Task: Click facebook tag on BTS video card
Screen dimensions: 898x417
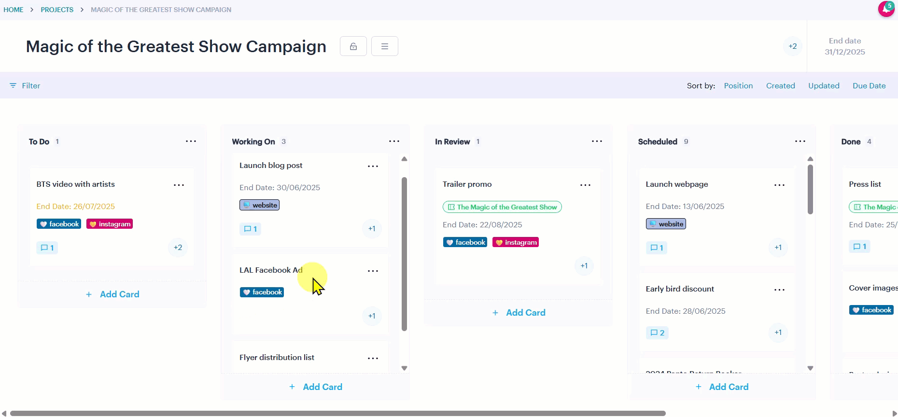Action: [59, 224]
